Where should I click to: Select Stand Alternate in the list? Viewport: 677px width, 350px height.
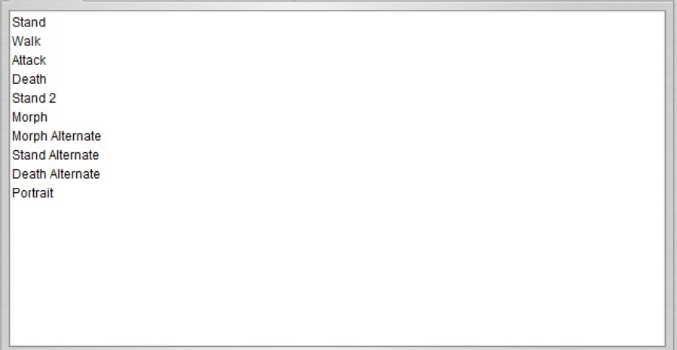click(55, 155)
